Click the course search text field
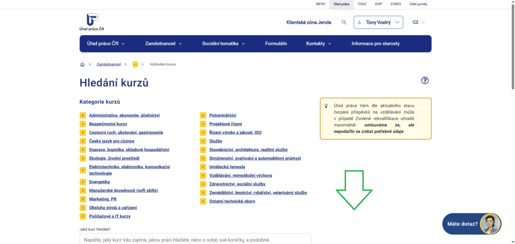 click(x=196, y=239)
